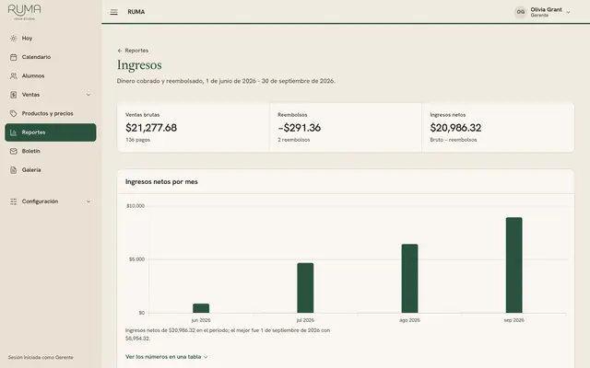The image size is (590, 368).
Task: Click the RUMA title in top bar
Action: pos(136,12)
